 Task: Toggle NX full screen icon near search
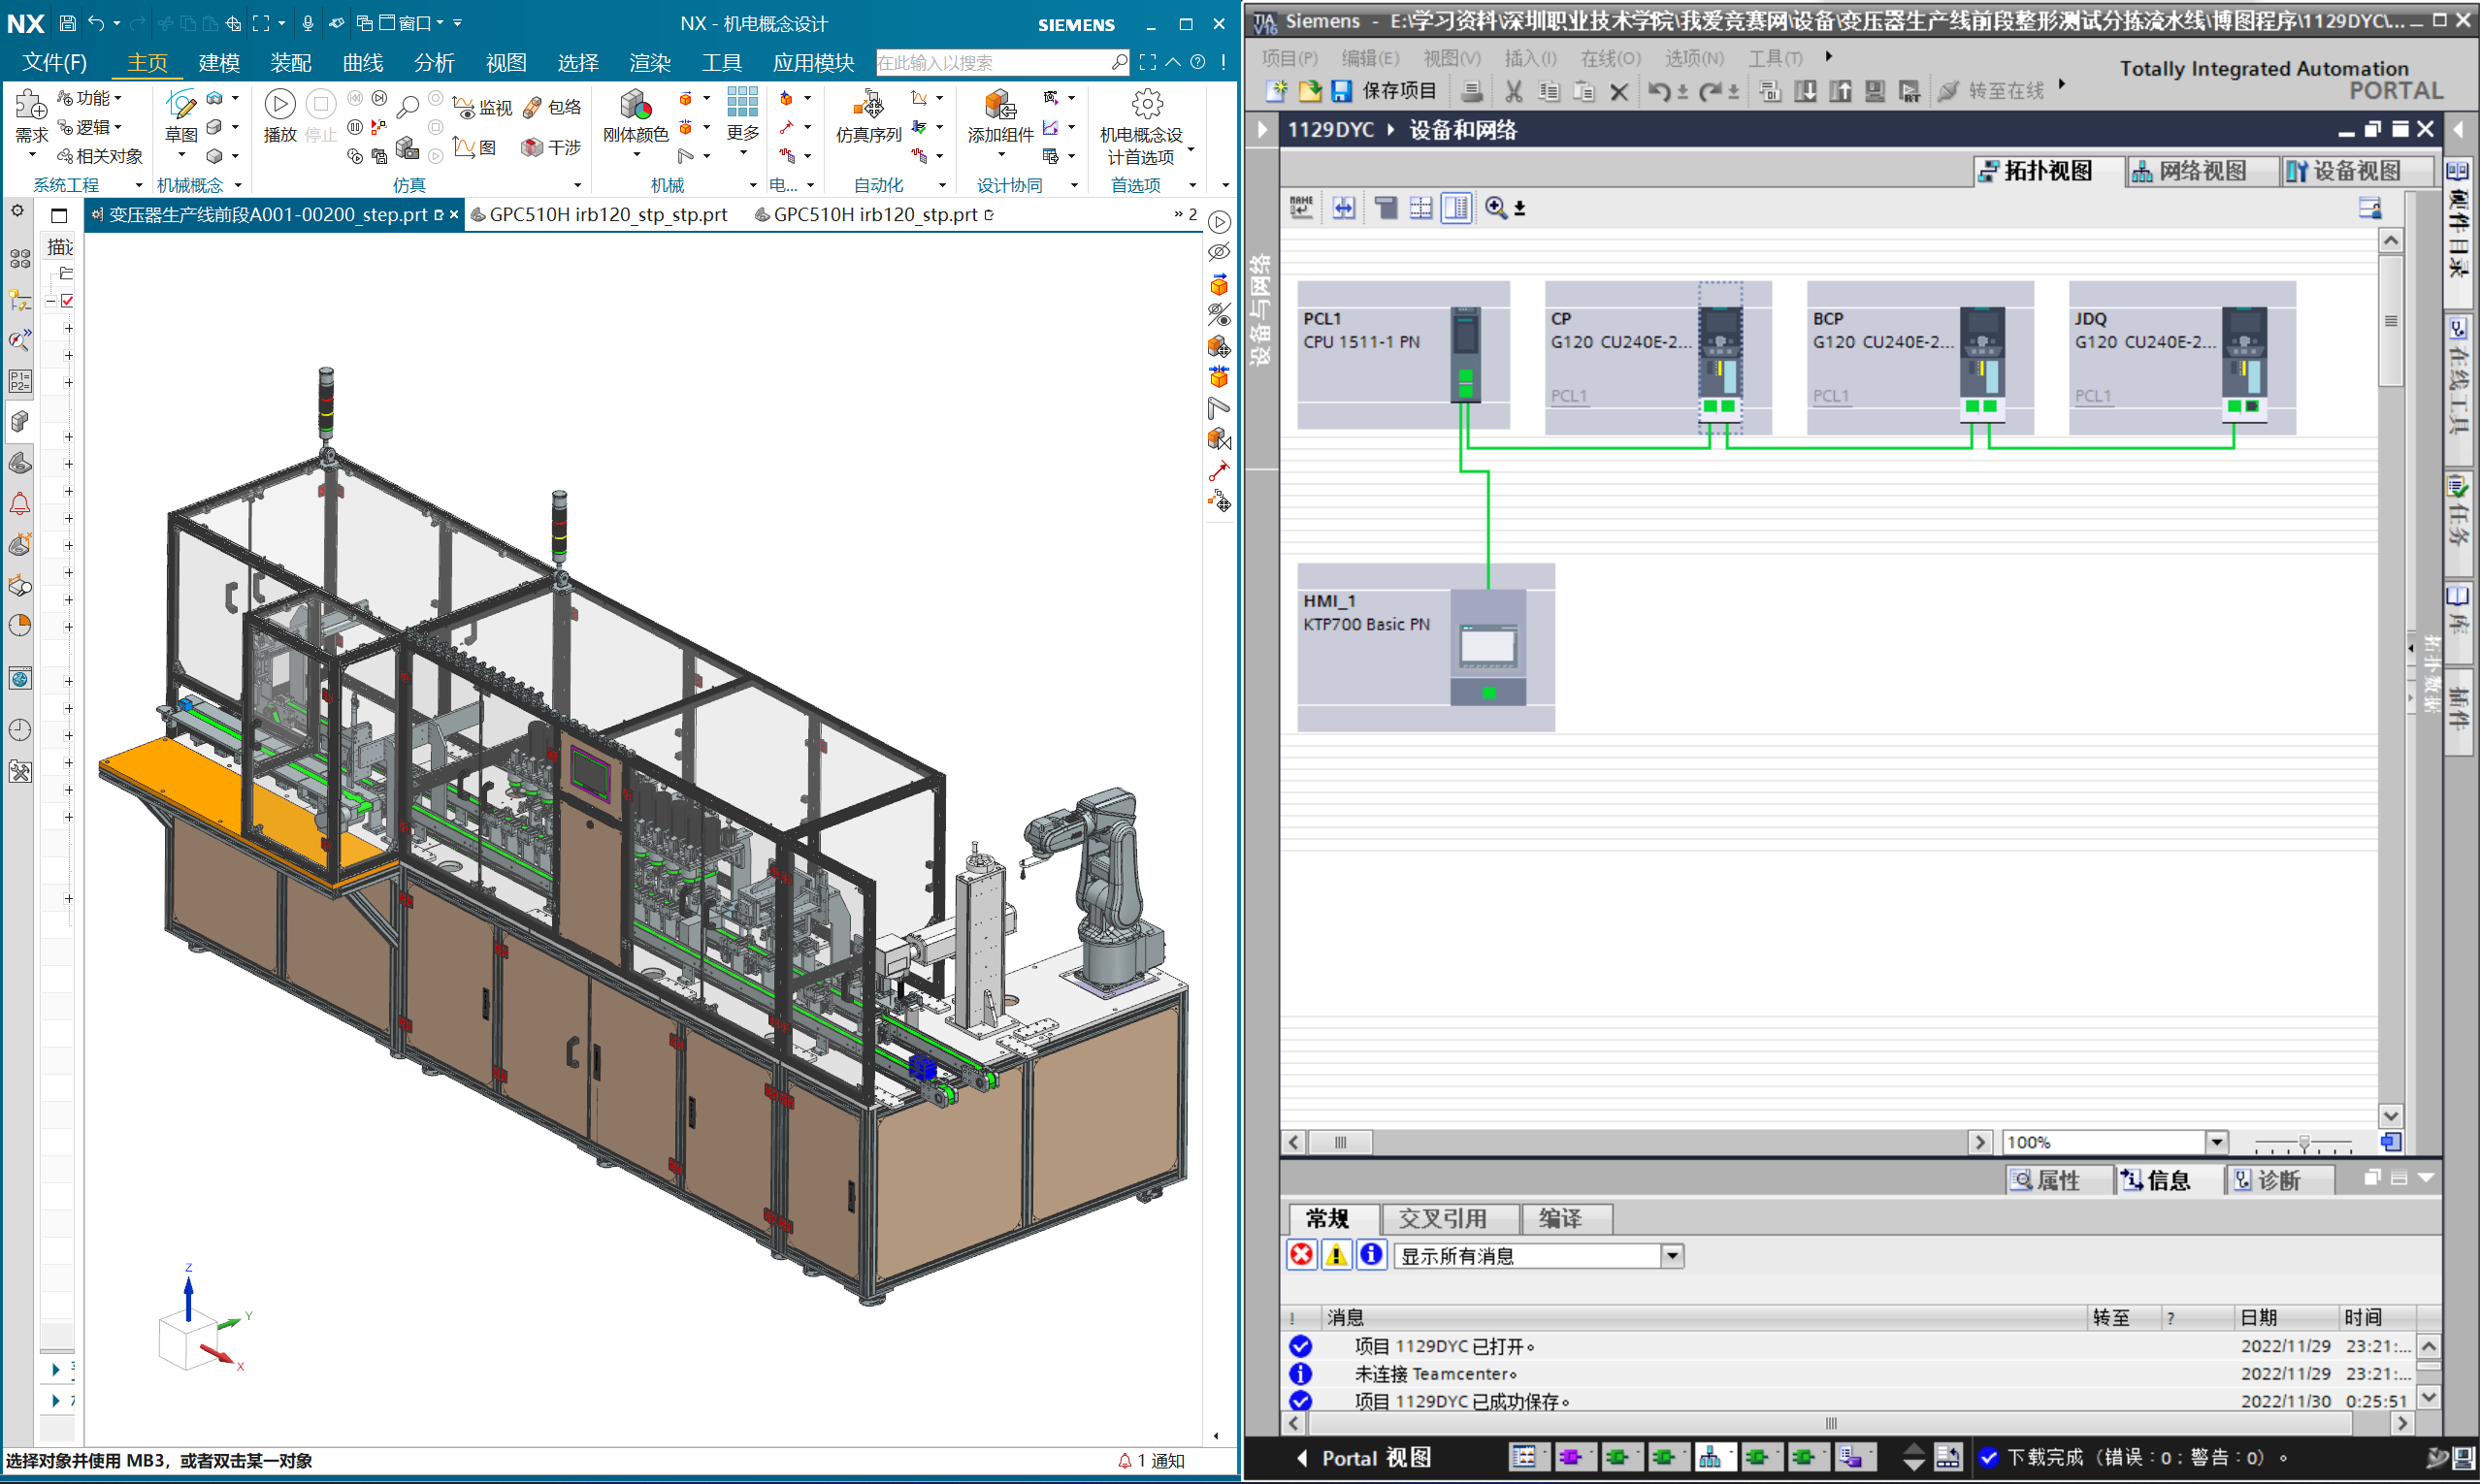pyautogui.click(x=1148, y=62)
